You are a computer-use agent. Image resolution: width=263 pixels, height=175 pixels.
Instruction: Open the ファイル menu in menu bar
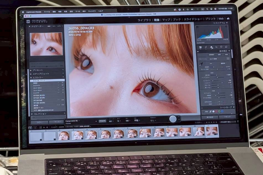pyautogui.click(x=47, y=12)
